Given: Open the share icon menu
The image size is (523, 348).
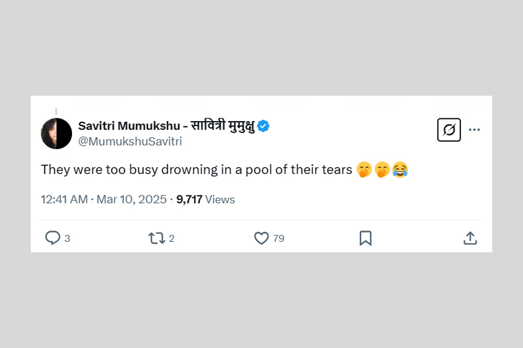Looking at the screenshot, I should pyautogui.click(x=470, y=238).
